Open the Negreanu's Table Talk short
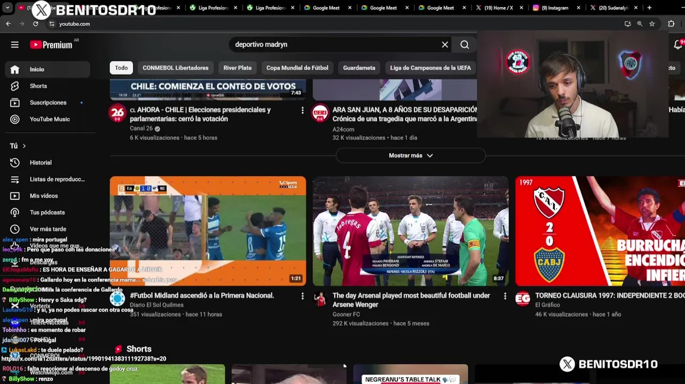685x384 pixels. coord(411,374)
